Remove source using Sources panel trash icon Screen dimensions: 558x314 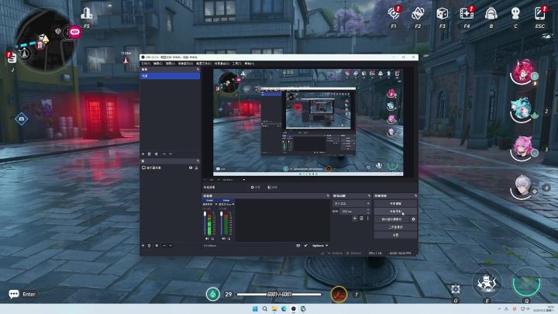coord(150,245)
